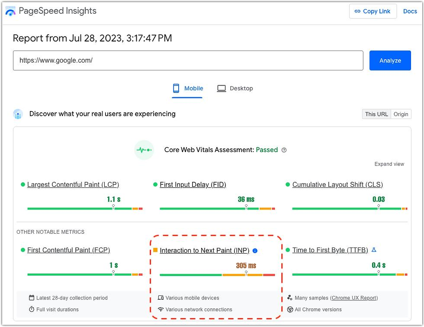
Task: Click the Desktop laptop icon
Action: click(222, 88)
